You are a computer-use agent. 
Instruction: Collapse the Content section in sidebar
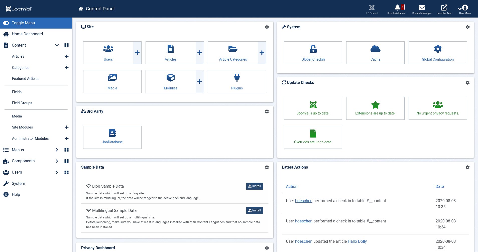57,45
